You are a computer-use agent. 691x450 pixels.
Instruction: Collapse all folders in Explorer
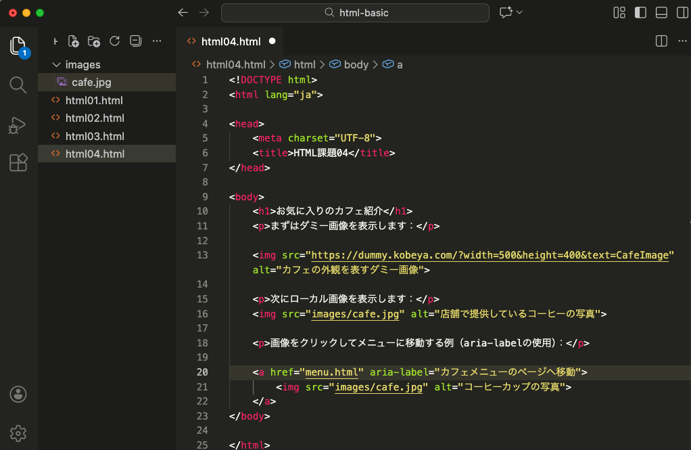[x=135, y=41]
